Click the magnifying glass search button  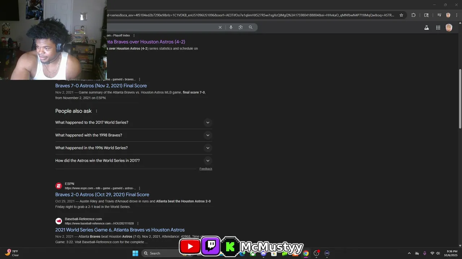pyautogui.click(x=250, y=27)
